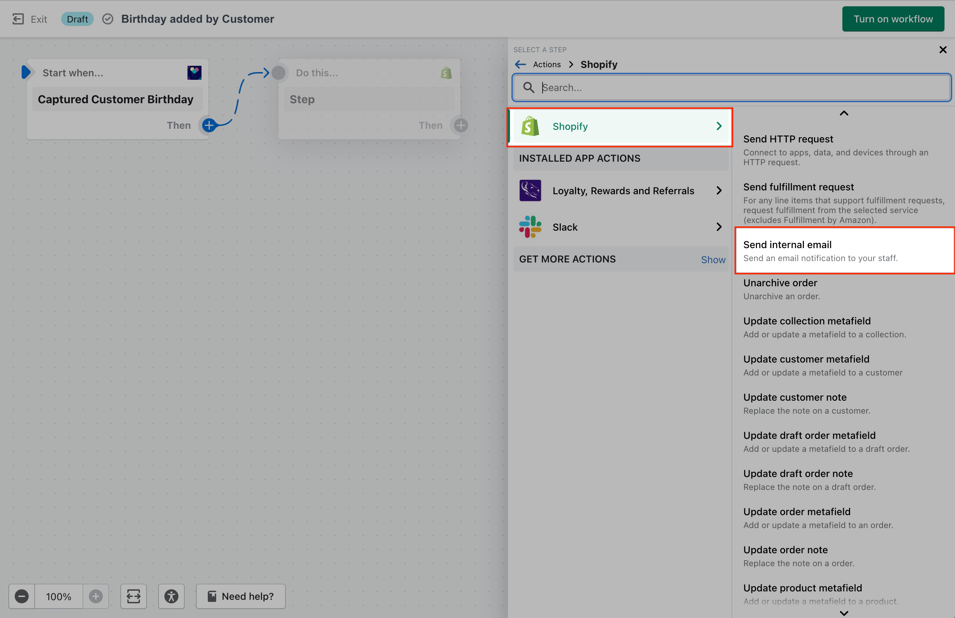Select Update collection metafield action

[844, 327]
